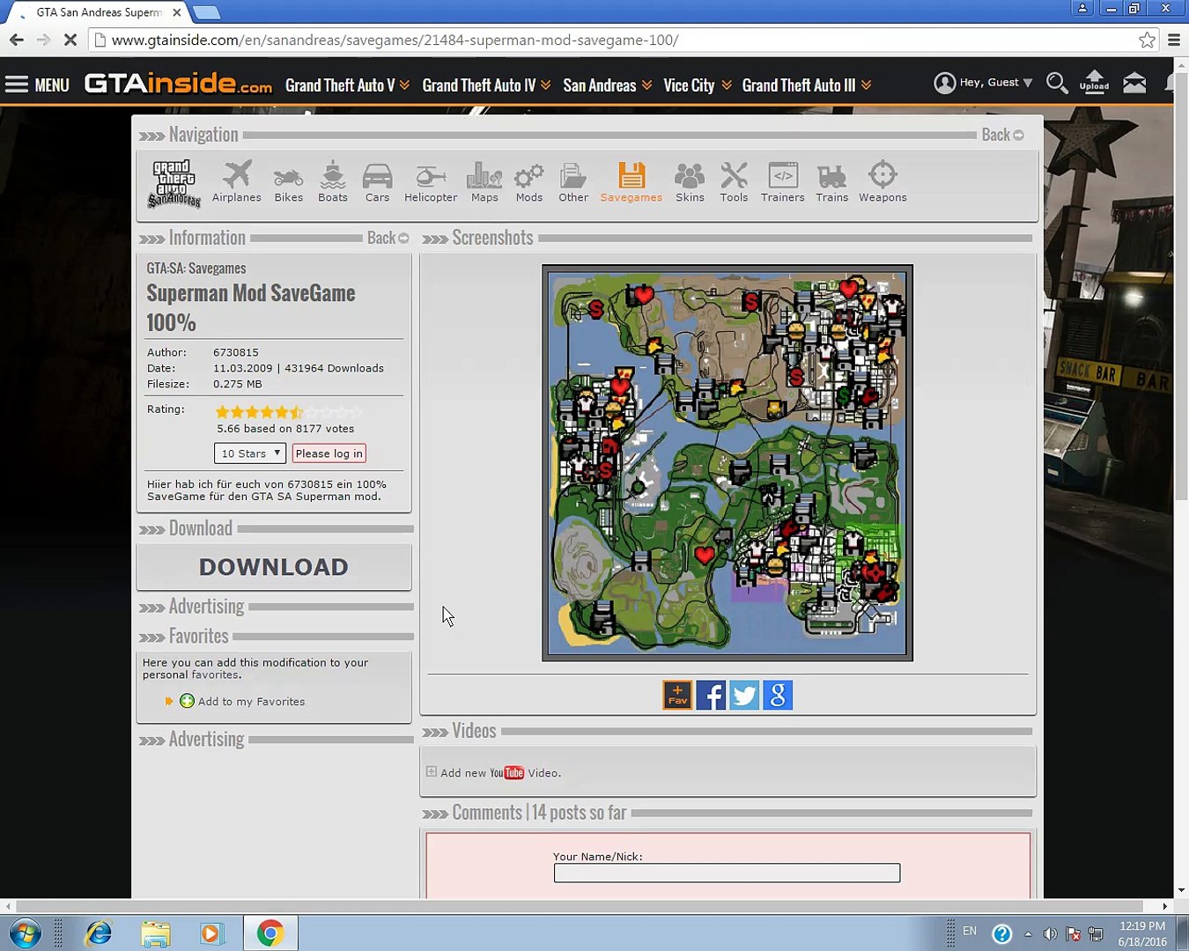Click Back link in Navigation header

1002,135
